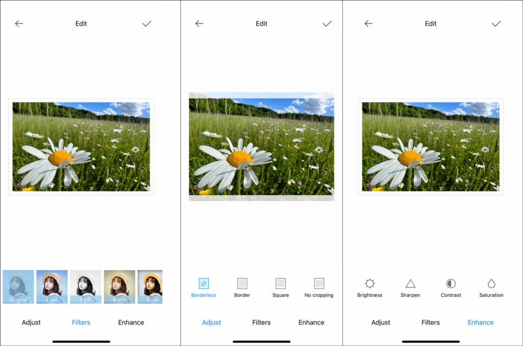523x346 pixels.
Task: Select the Square crop icon
Action: pyautogui.click(x=280, y=283)
